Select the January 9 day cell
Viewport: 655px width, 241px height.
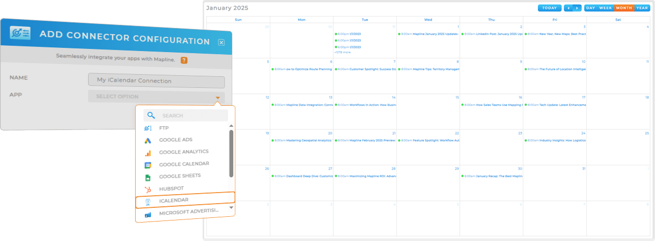(491, 76)
